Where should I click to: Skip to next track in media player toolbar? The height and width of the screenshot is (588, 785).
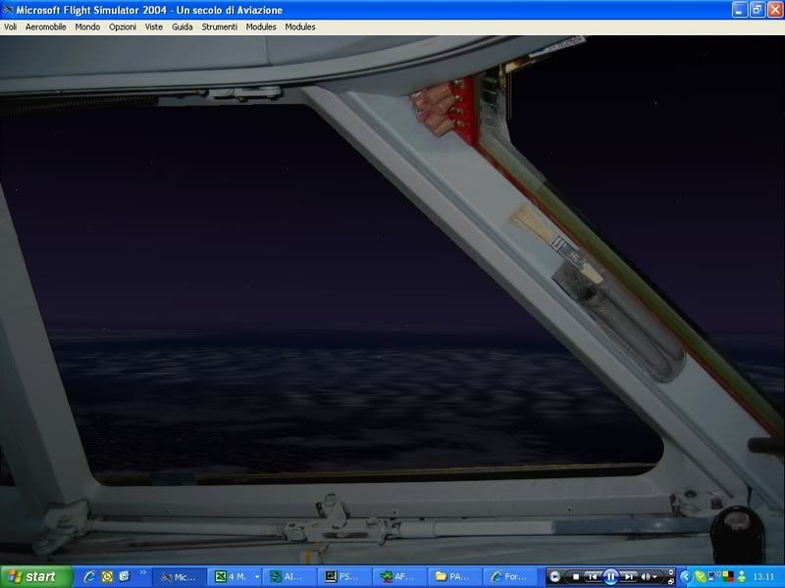629,577
